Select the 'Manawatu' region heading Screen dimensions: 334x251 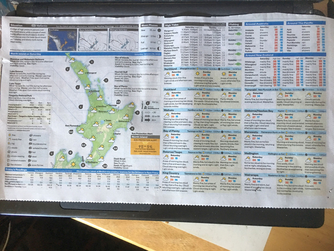point(251,132)
